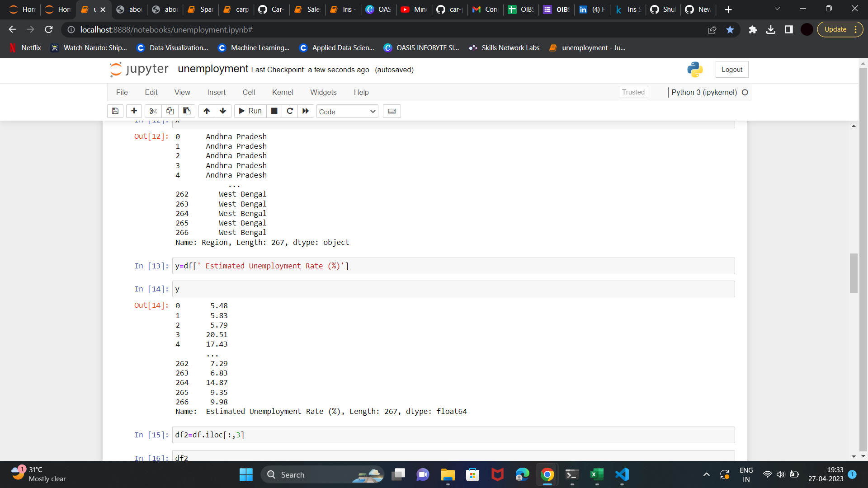Open the Widgets menu
The height and width of the screenshot is (488, 868).
[x=323, y=92]
